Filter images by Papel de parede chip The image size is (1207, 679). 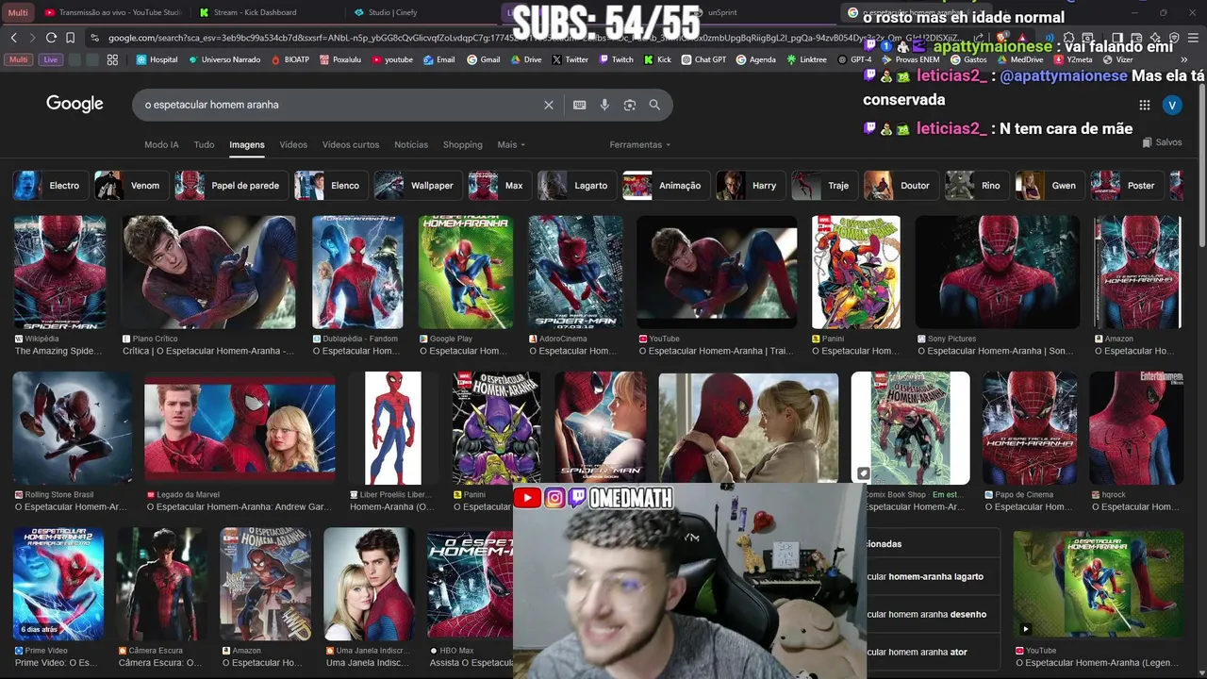pos(230,186)
